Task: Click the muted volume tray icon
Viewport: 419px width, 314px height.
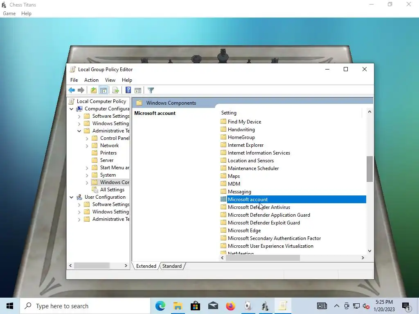Action: [x=366, y=306]
